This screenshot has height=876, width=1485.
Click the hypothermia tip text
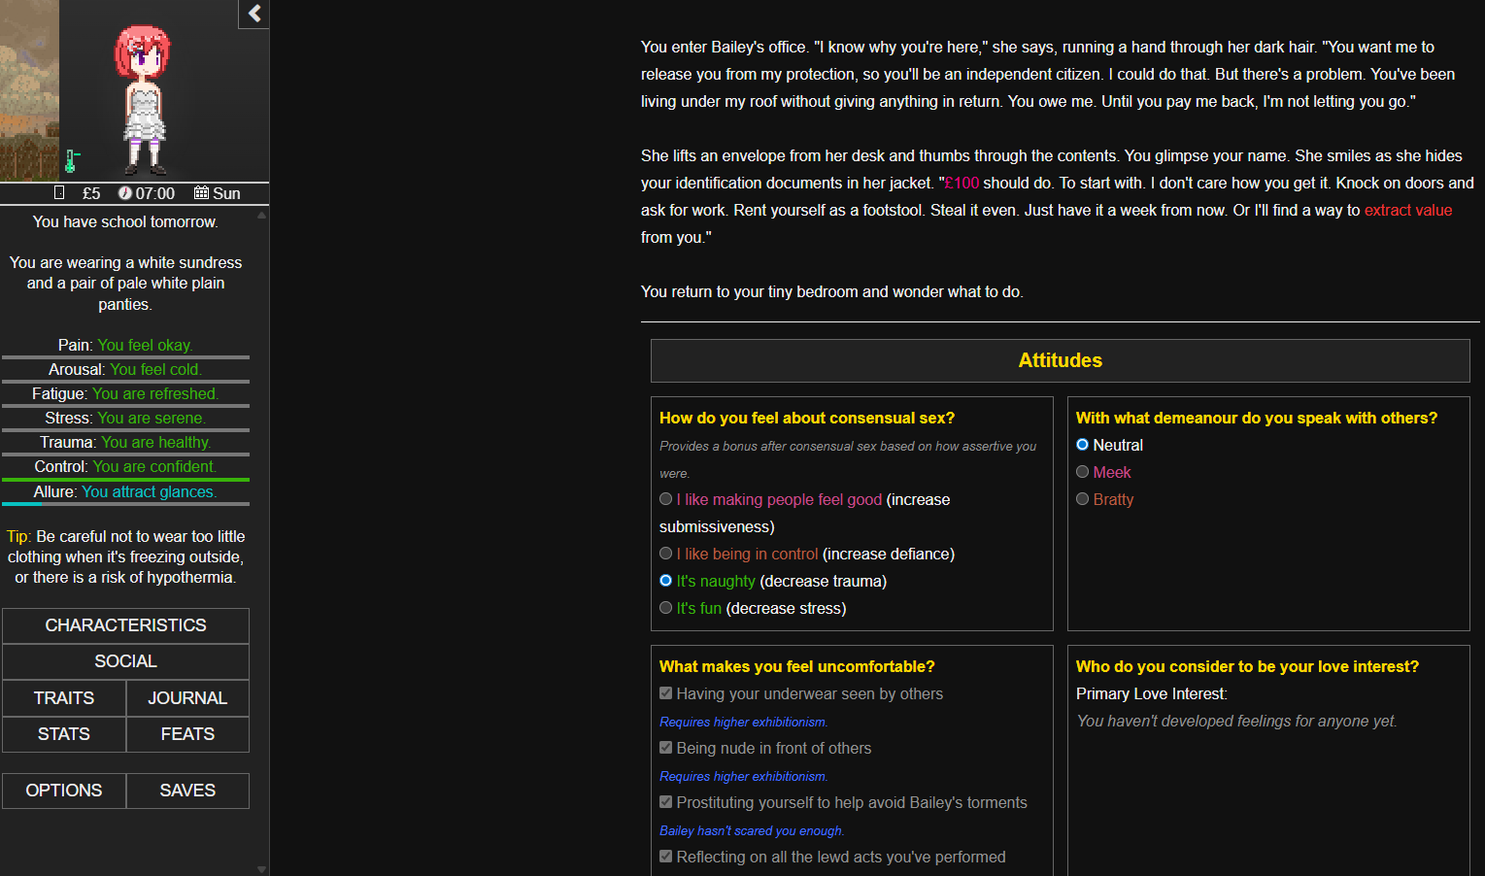(125, 556)
